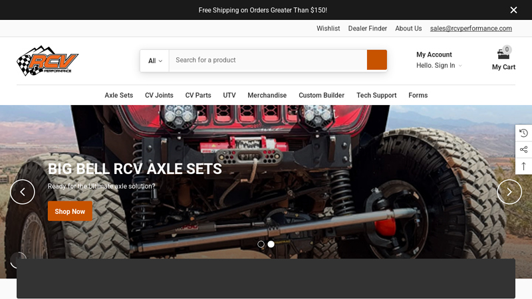This screenshot has width=532, height=299.
Task: Expand the Hello, Sign In dropdown
Action: click(439, 66)
